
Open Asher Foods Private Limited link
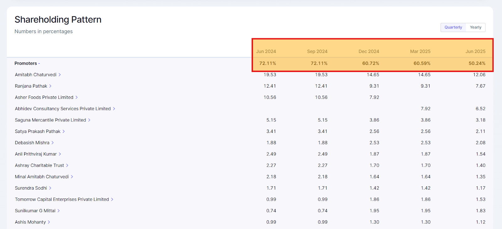pos(46,97)
